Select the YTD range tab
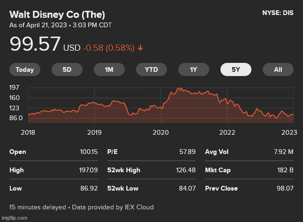 pos(151,69)
